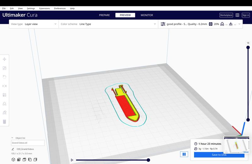Select the Rotate tool icon
Screen dimensions: 252x164
4,77
